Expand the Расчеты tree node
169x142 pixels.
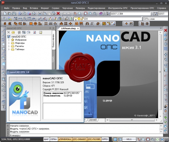[x=9, y=46]
